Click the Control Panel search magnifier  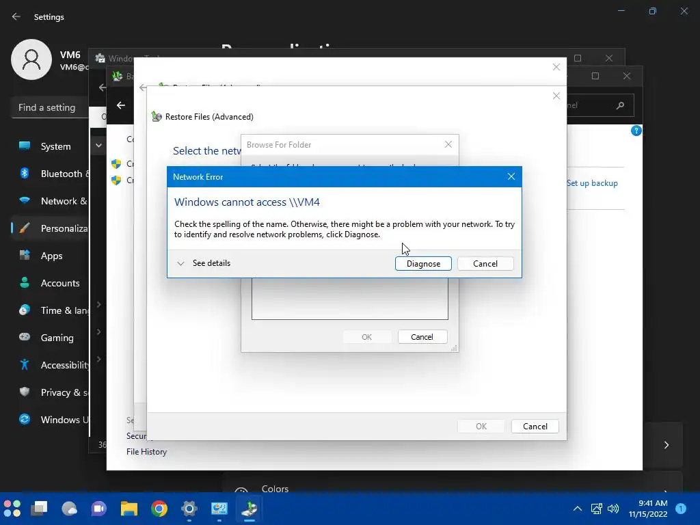[620, 105]
